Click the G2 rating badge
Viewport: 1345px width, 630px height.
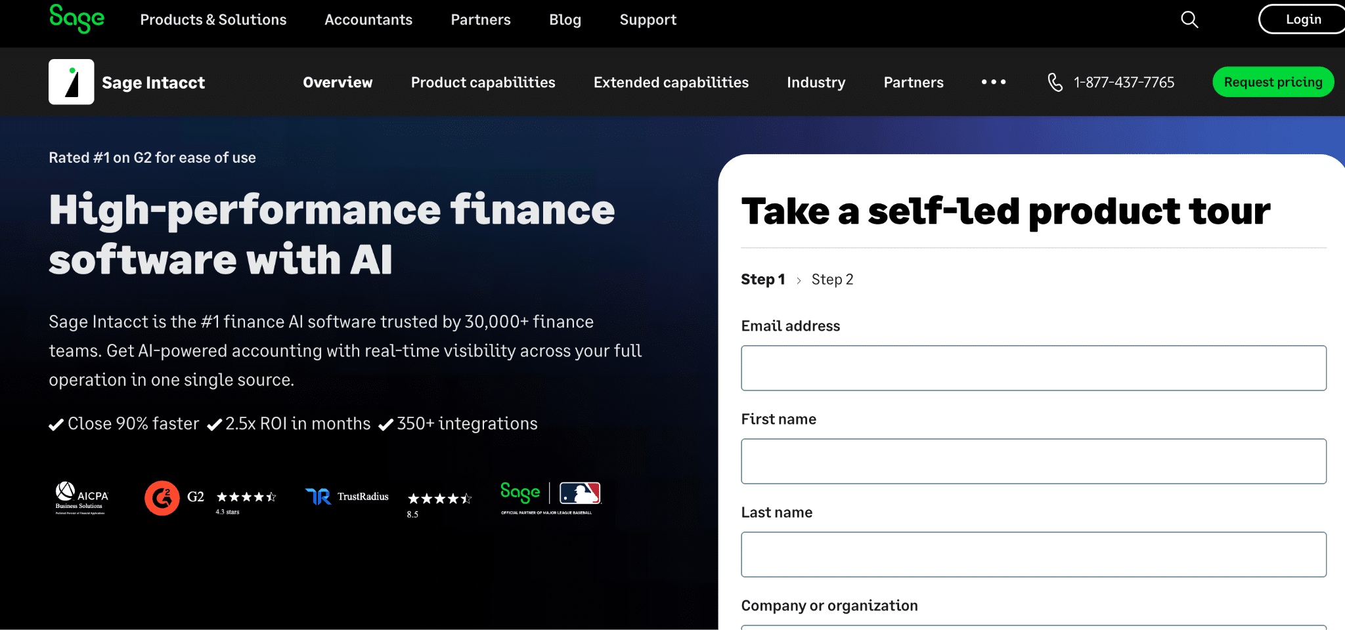click(210, 498)
